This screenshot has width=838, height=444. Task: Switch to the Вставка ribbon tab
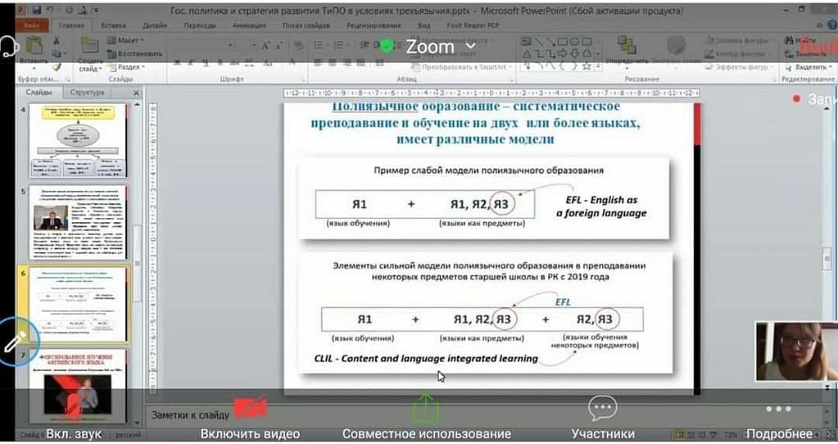(113, 25)
